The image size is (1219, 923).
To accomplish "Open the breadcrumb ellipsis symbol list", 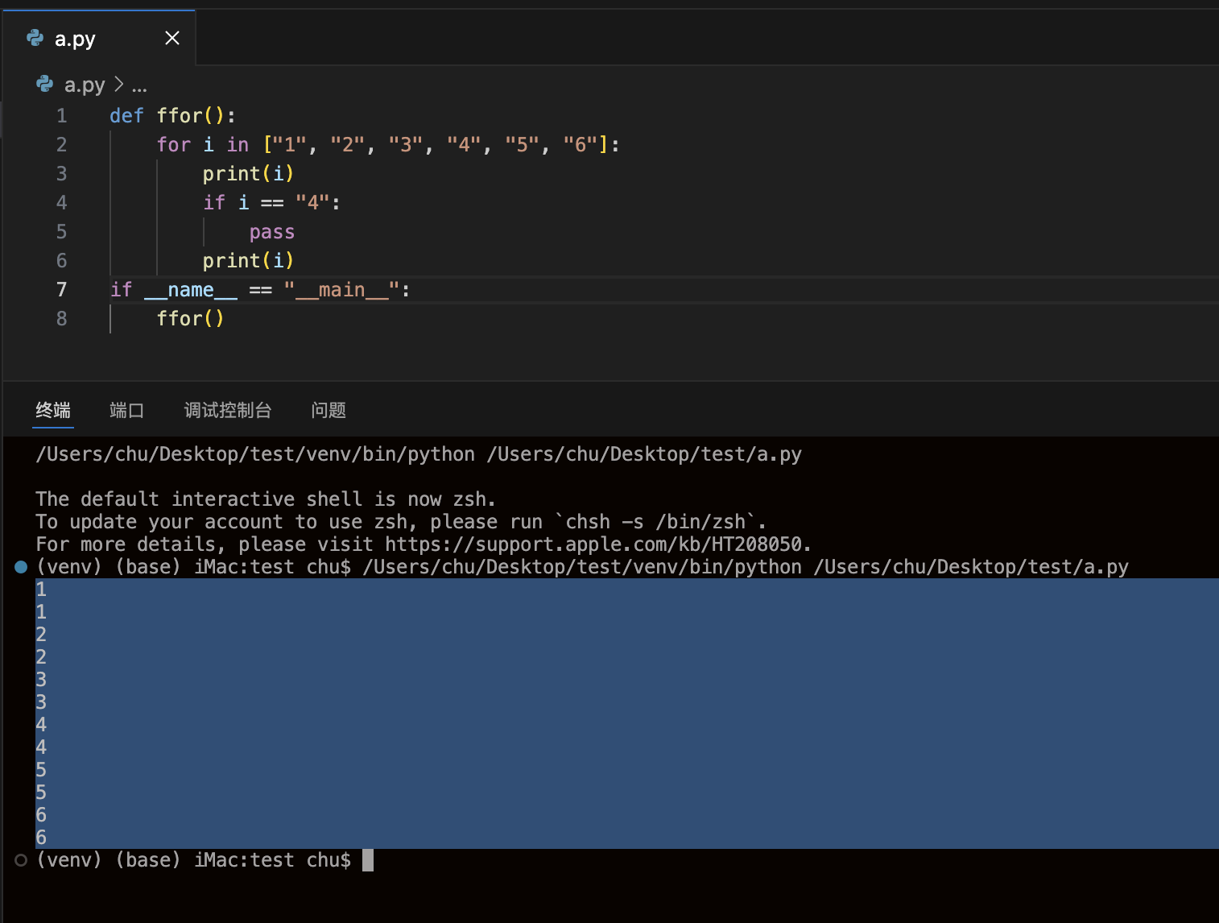I will pos(139,85).
